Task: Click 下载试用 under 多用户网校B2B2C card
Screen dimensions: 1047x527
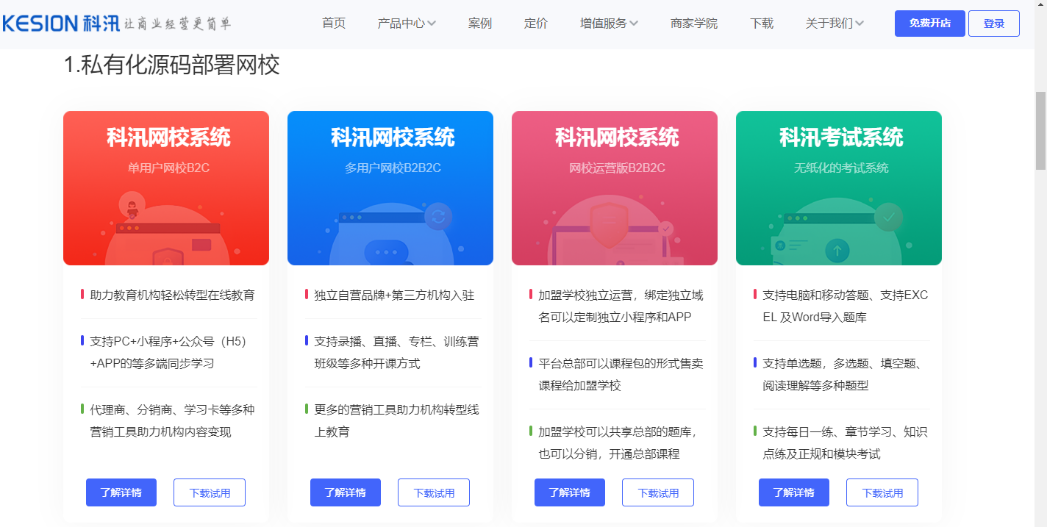Action: click(434, 492)
